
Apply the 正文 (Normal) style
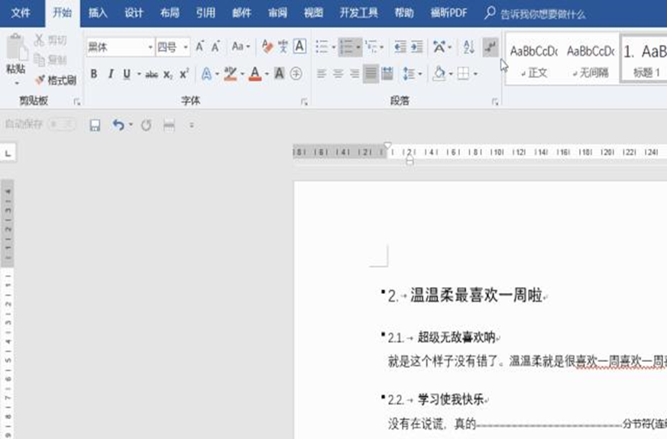(533, 60)
